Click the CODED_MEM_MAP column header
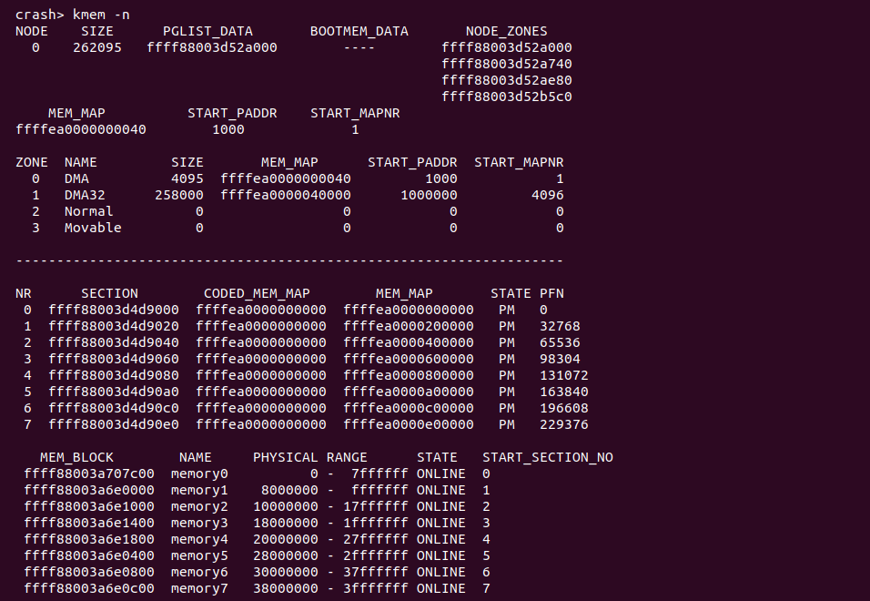870x601 pixels. click(x=257, y=293)
